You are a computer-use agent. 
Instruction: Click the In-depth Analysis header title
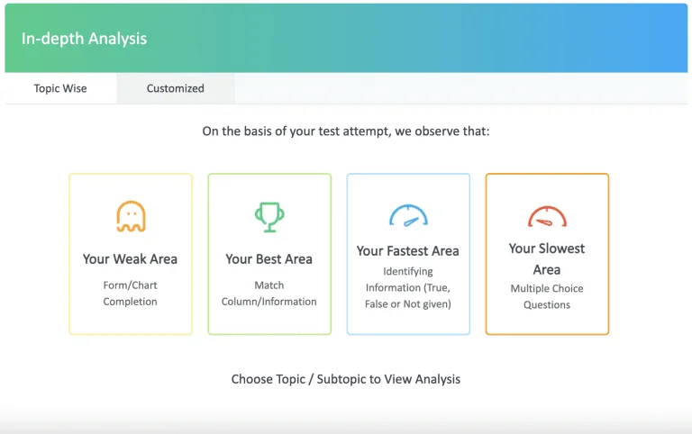[84, 39]
